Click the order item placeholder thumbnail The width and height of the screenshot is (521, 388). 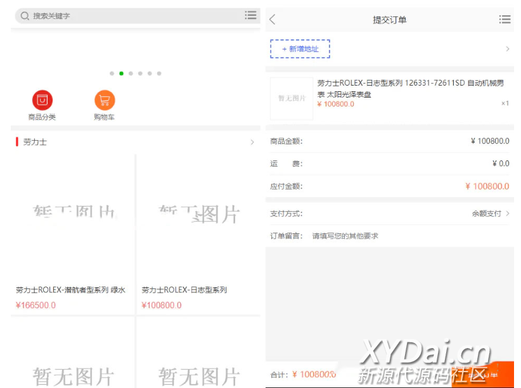pyautogui.click(x=292, y=99)
